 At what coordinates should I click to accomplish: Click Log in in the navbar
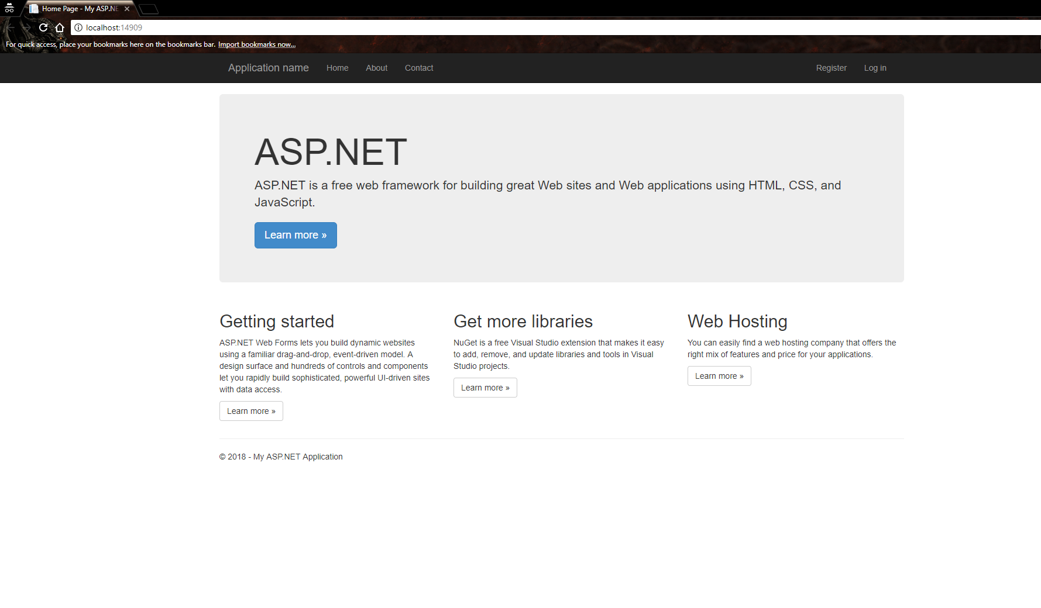coord(875,68)
